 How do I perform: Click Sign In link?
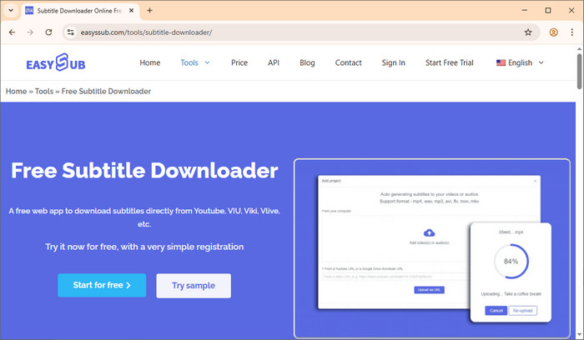[x=393, y=62]
